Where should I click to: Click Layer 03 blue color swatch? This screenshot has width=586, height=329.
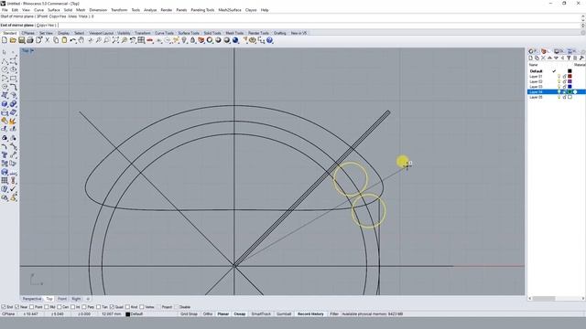pos(570,87)
